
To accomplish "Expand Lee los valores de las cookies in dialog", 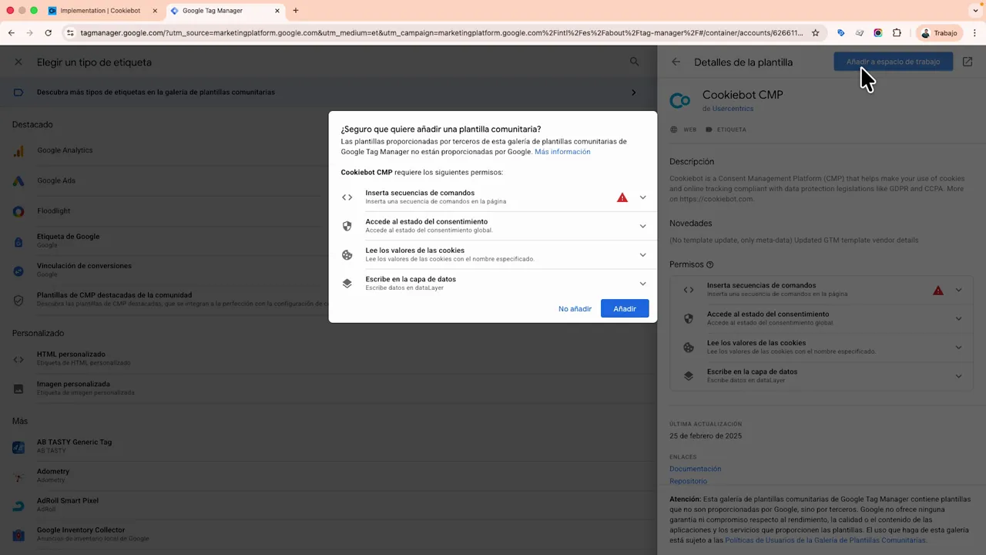I will click(x=642, y=254).
